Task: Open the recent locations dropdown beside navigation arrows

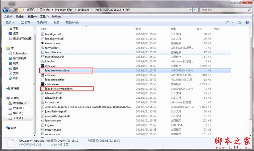Action: pyautogui.click(x=16, y=10)
